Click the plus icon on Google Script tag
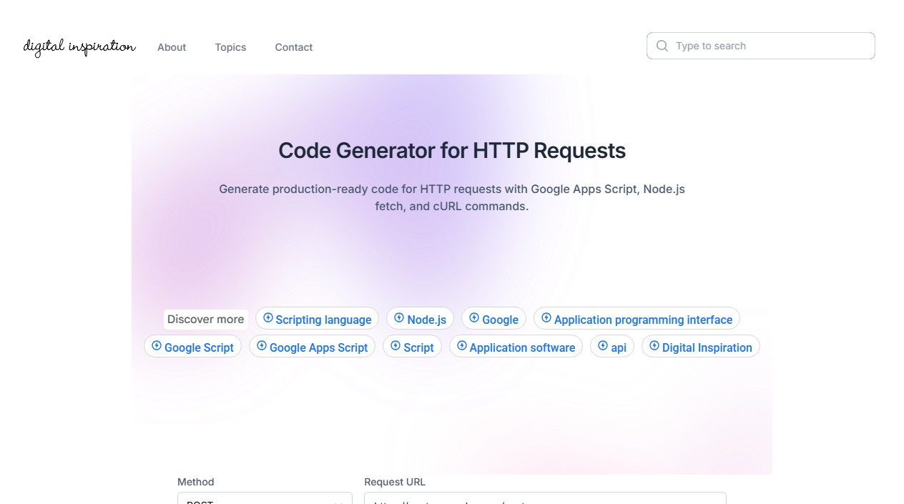The height and width of the screenshot is (504, 904). [x=157, y=346]
